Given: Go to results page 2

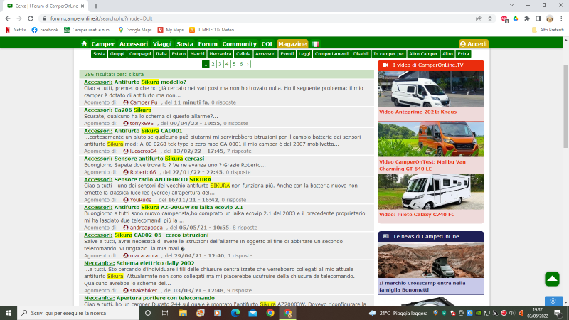Looking at the screenshot, I should click(213, 64).
